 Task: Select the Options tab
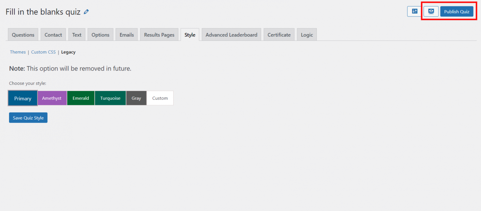[100, 34]
